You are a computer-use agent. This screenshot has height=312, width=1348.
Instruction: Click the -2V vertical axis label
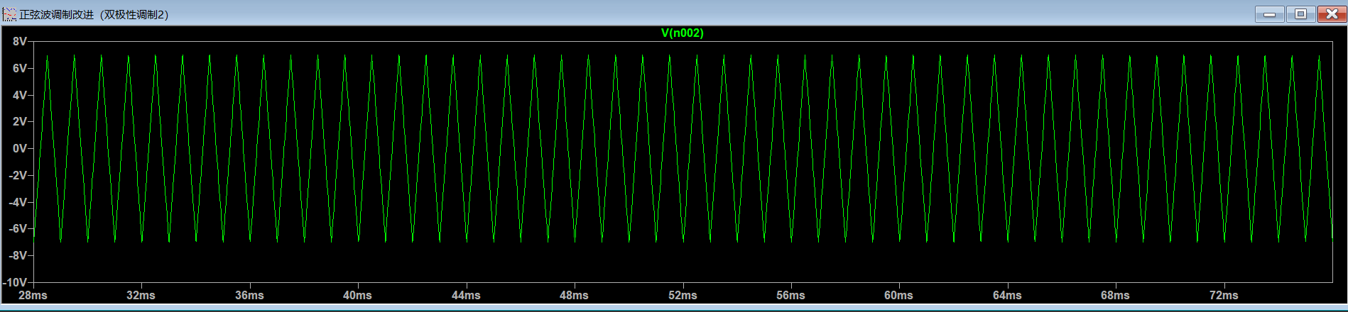pos(18,175)
